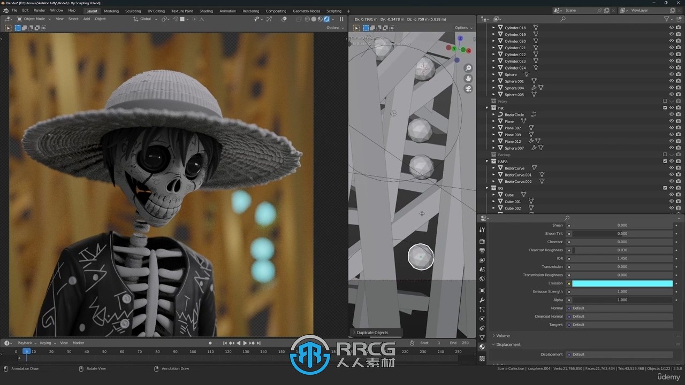Open the Object Data properties tab
The image size is (685, 385).
click(482, 337)
